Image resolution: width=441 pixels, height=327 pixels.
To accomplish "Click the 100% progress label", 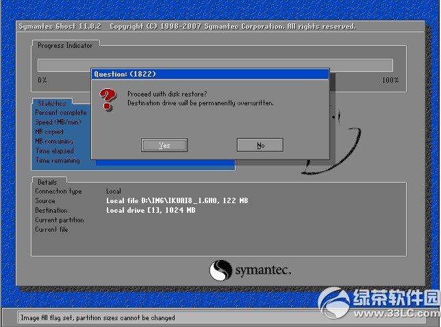I will (390, 80).
